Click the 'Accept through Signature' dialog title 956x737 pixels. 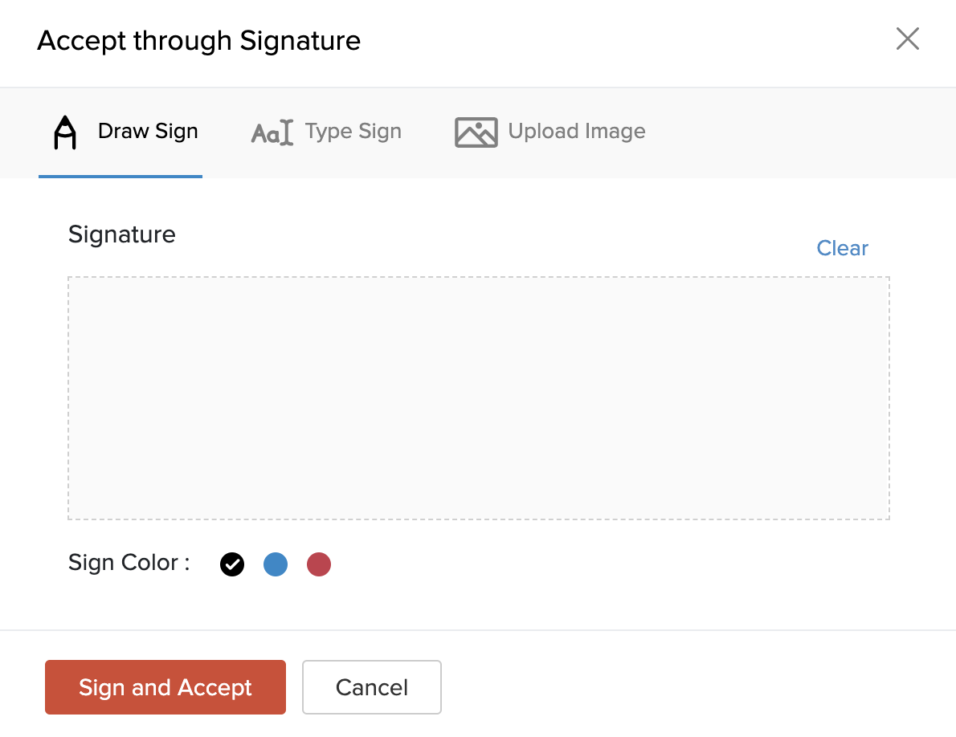coord(199,40)
